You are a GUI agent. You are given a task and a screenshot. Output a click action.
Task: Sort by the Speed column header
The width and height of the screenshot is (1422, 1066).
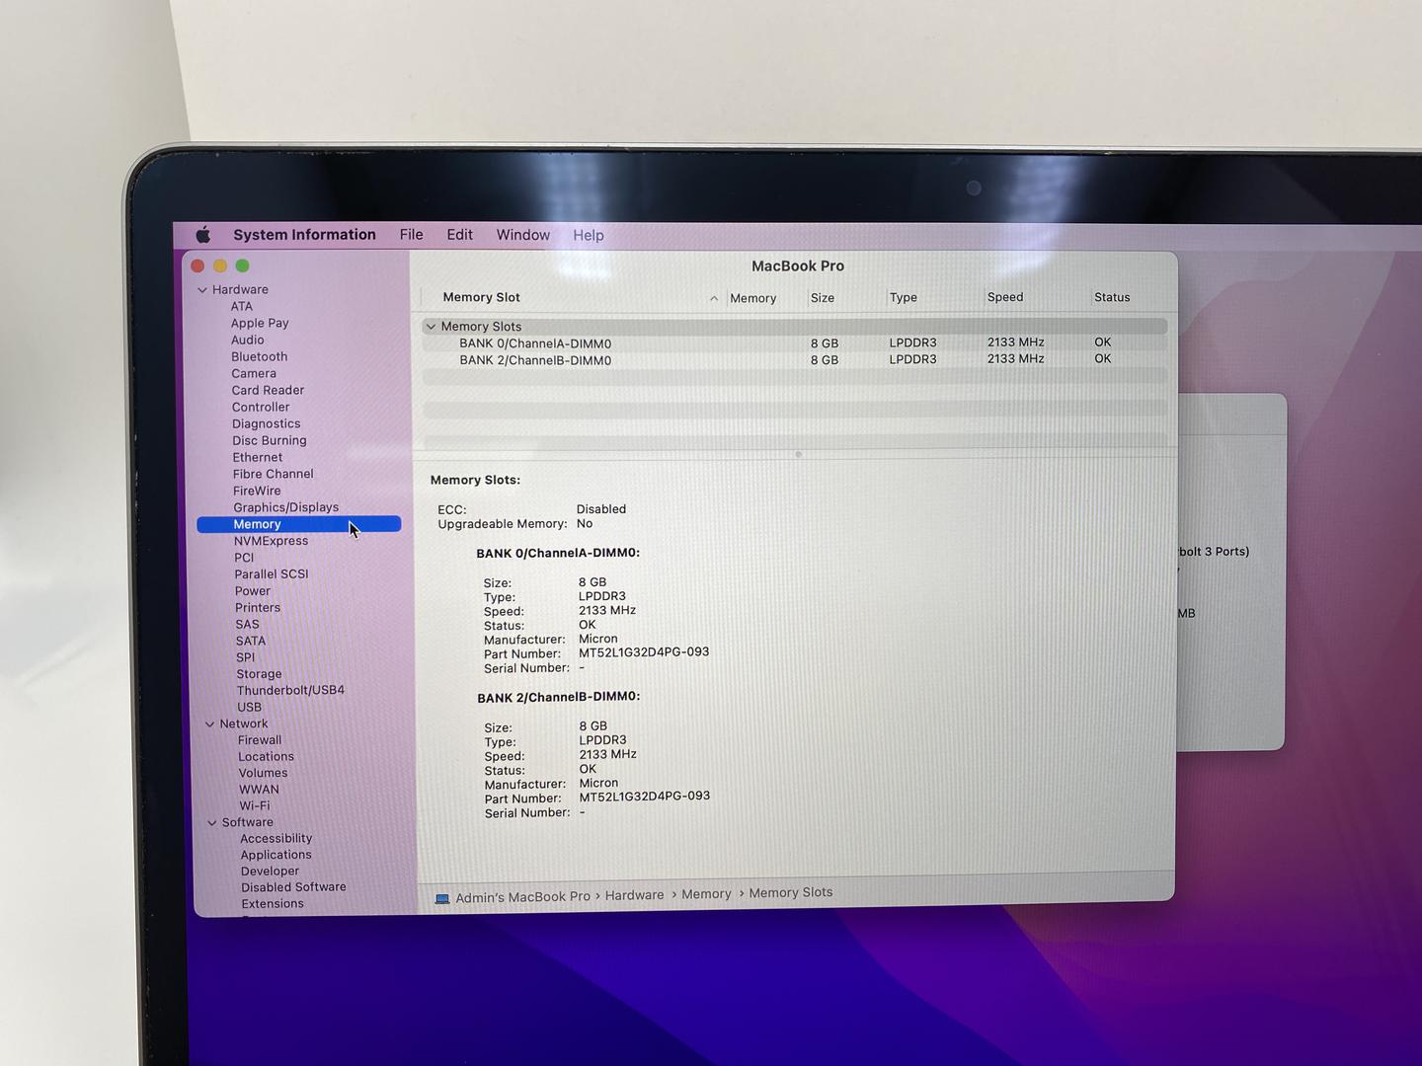pos(1005,297)
